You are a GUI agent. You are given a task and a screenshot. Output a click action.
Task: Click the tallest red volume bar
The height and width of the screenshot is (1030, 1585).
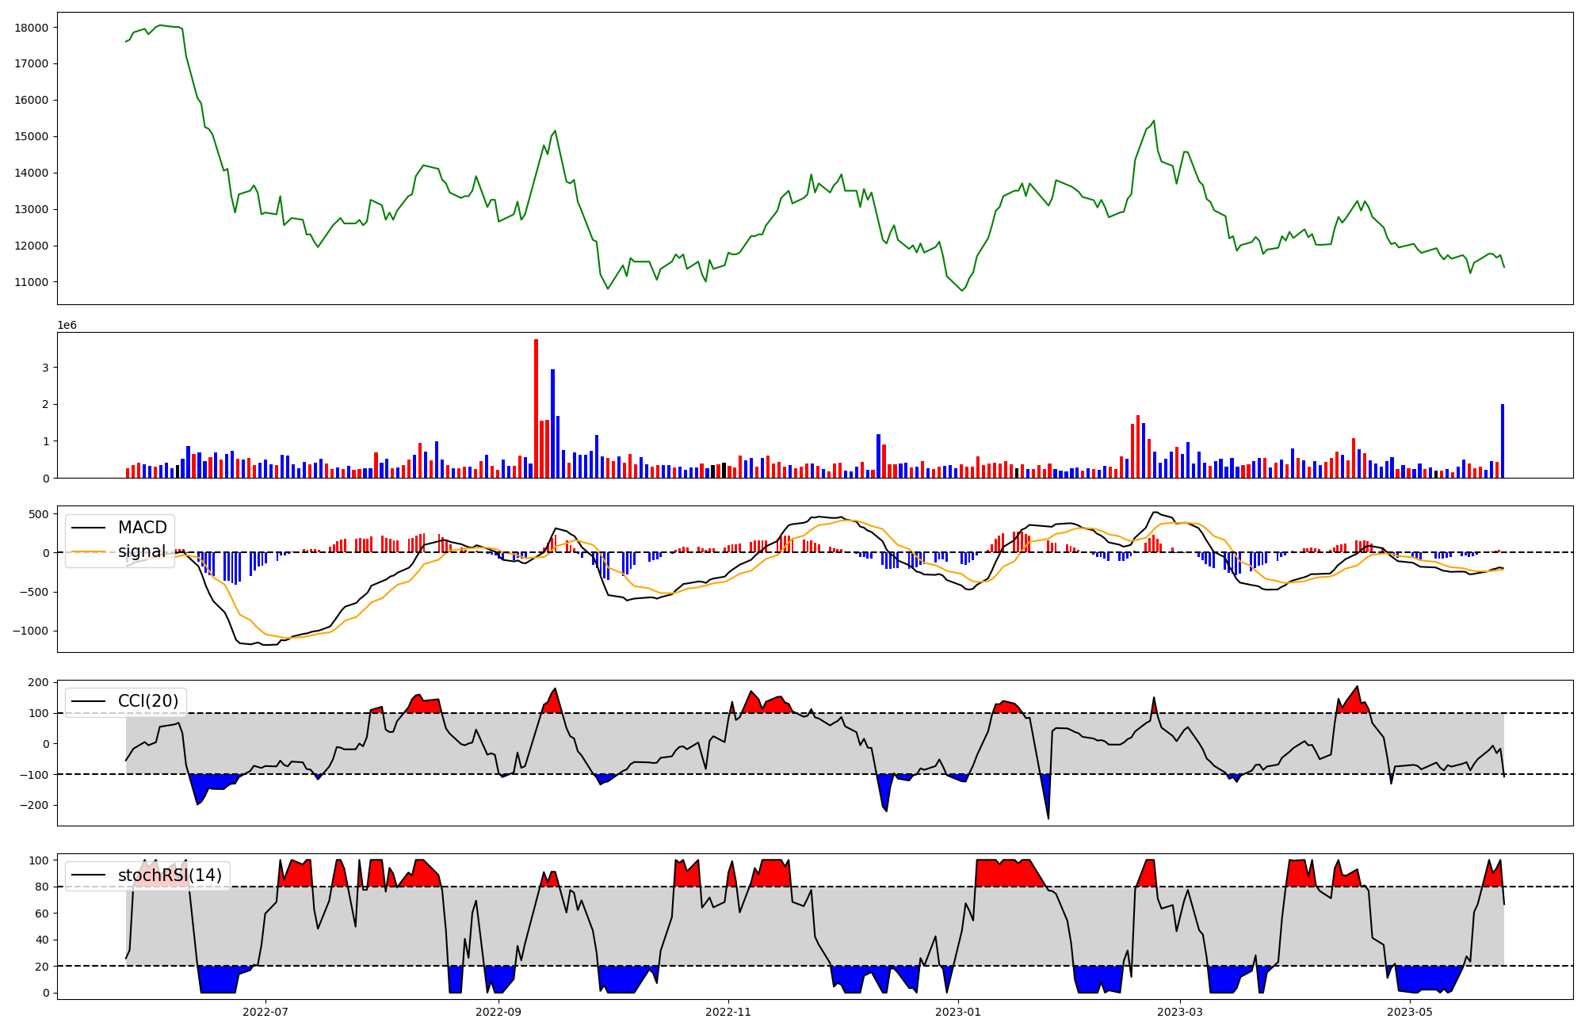[x=537, y=408]
